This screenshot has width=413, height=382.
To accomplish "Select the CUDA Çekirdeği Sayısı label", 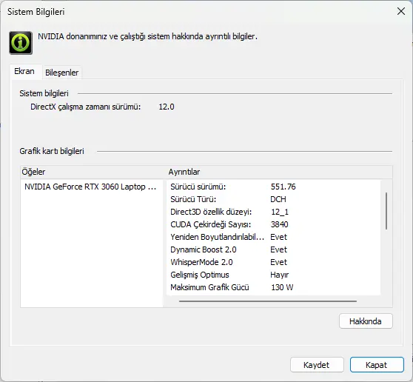I will pyautogui.click(x=211, y=224).
